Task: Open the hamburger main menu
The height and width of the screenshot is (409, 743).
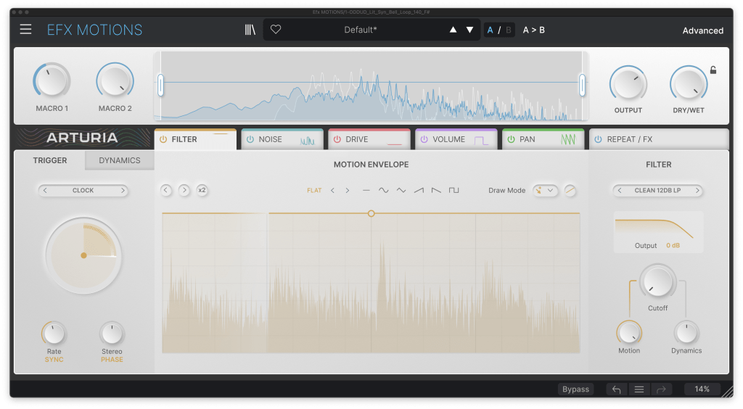Action: point(26,30)
